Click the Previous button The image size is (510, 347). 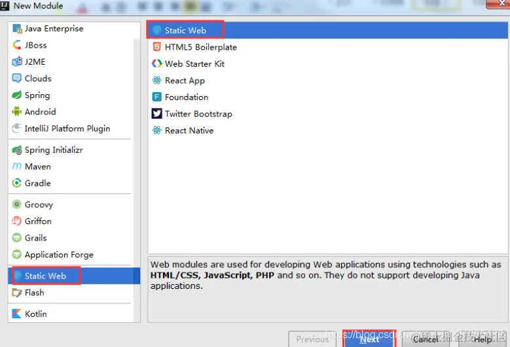coord(312,340)
